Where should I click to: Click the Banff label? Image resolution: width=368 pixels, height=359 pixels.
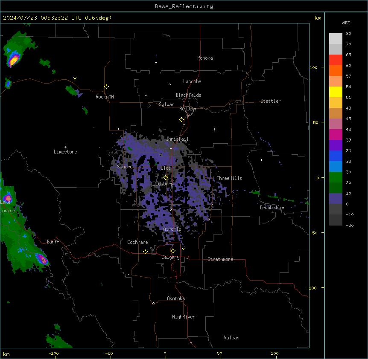(53, 242)
